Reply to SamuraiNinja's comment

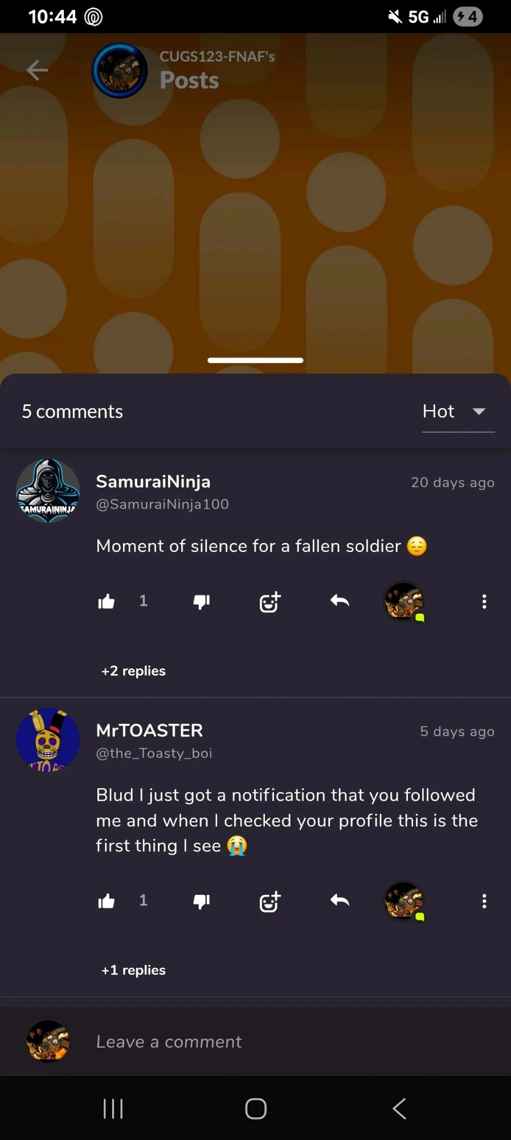(x=340, y=601)
